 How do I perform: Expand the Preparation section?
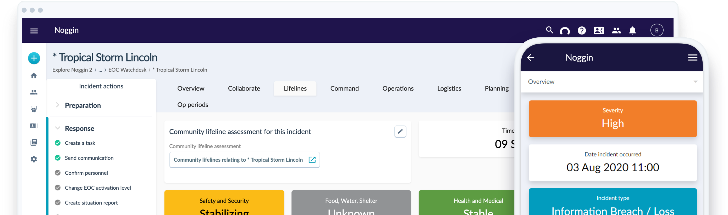58,105
